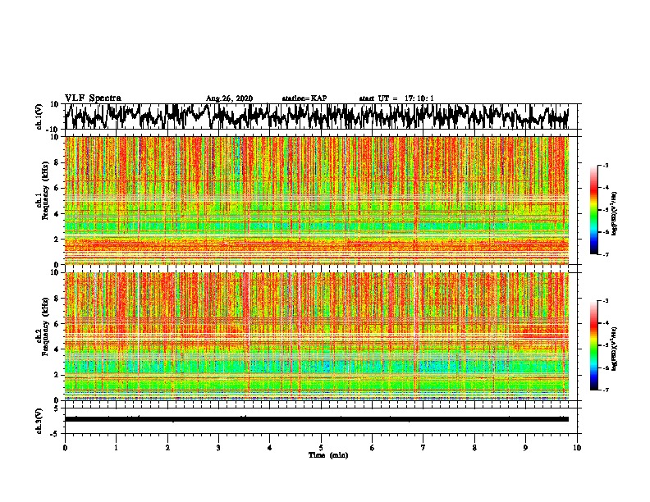Click the "6" kHz tick of ch.1 spectrogram

[57, 188]
